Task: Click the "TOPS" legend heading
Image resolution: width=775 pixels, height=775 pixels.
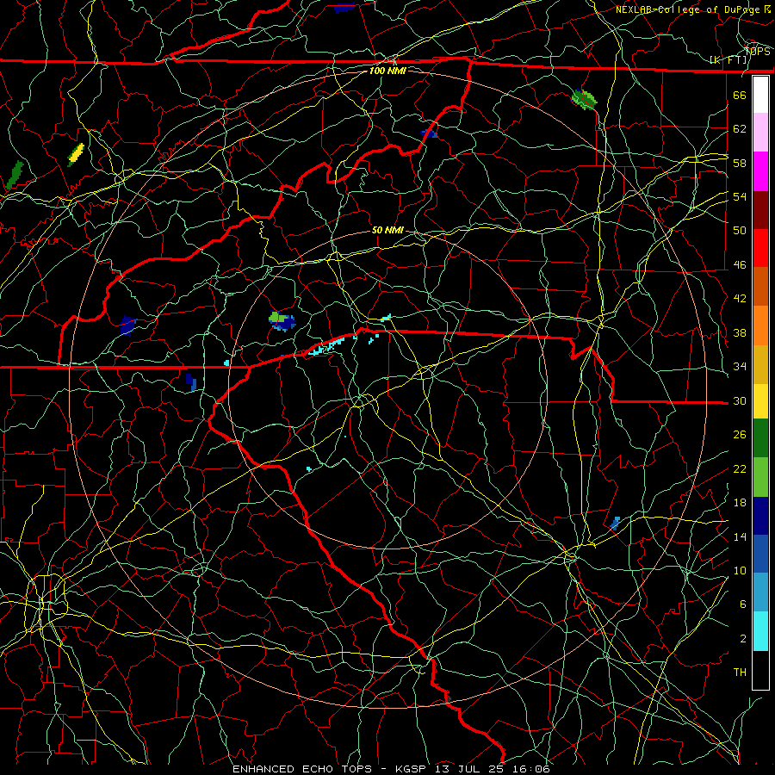Action: tap(758, 52)
